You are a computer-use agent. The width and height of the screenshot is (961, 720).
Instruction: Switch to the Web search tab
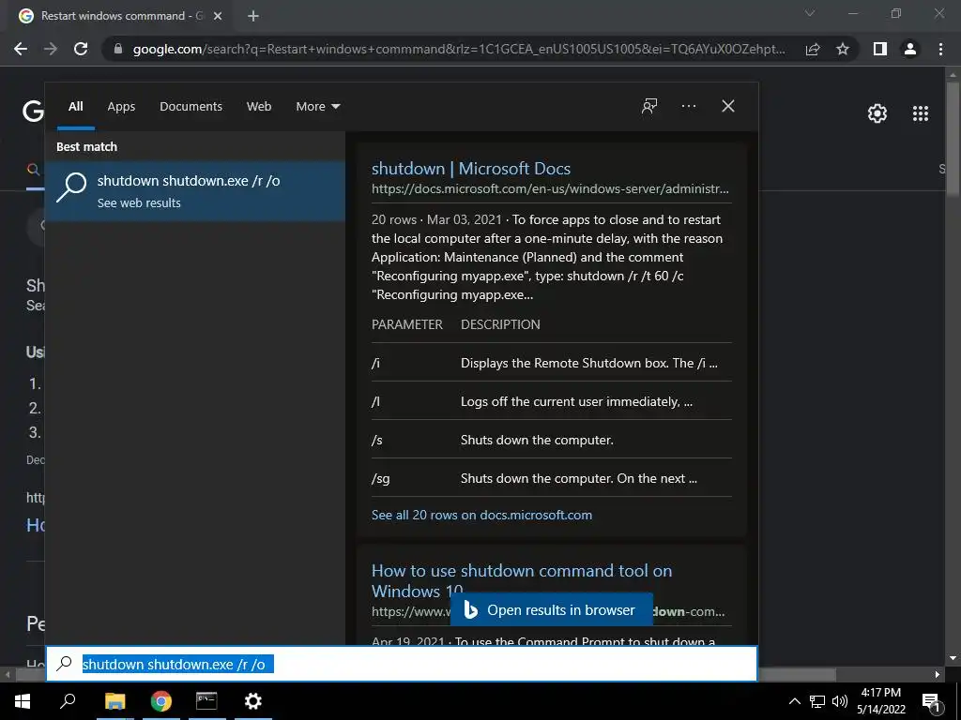[x=259, y=107]
